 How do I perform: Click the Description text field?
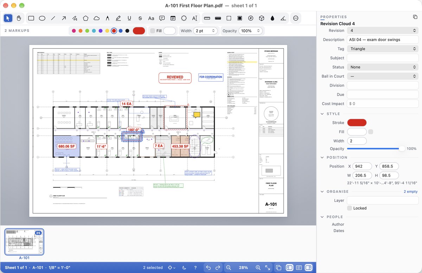pos(383,40)
